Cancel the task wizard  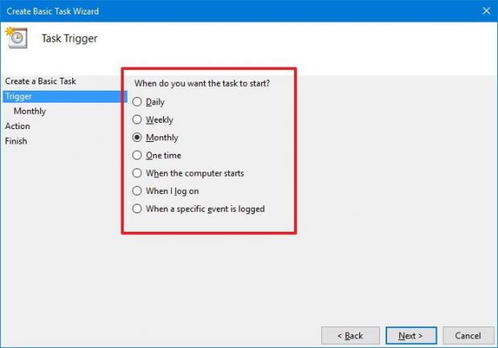pyautogui.click(x=467, y=335)
